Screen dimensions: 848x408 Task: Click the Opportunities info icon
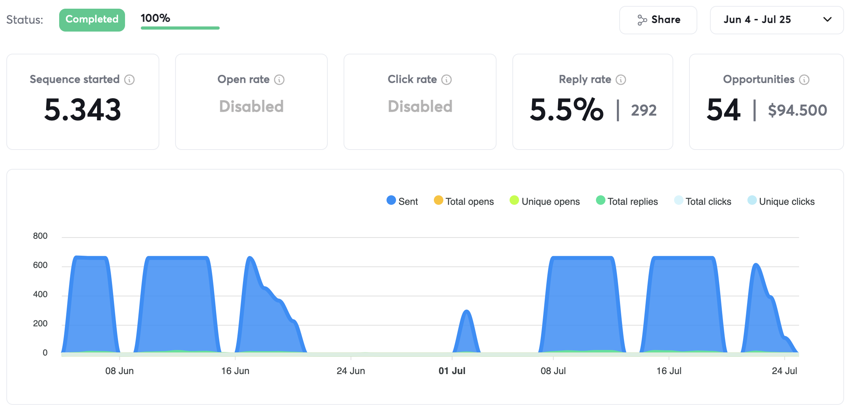click(804, 80)
